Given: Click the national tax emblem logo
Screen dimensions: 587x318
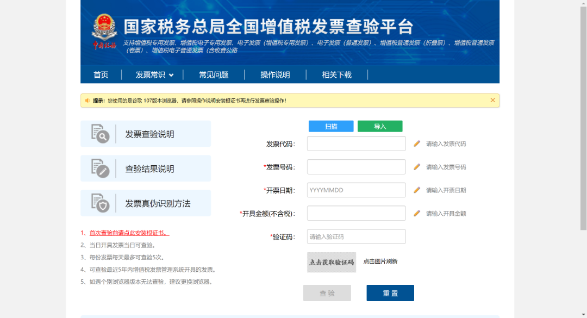Looking at the screenshot, I should pos(104,32).
